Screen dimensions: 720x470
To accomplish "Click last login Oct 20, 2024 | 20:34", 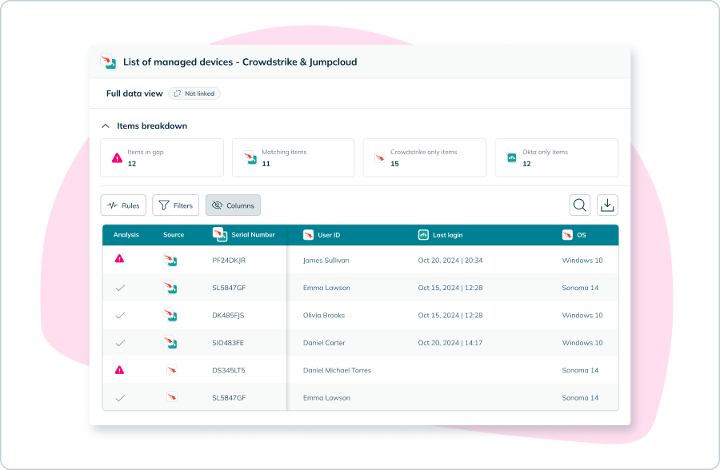I will 450,261.
